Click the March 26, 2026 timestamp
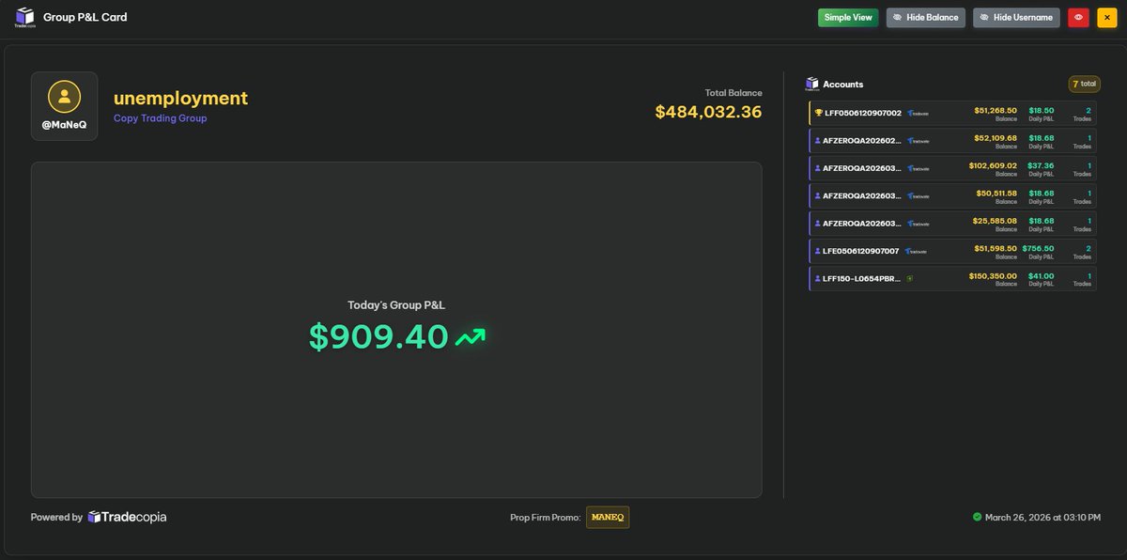Screen dimensions: 1127x560 point(1042,517)
